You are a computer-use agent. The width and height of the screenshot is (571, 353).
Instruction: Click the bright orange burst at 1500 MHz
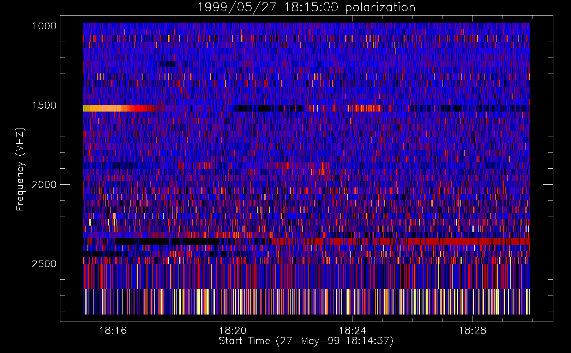tap(118, 108)
